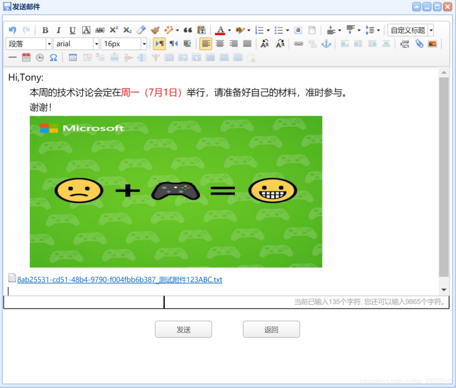This screenshot has width=456, height=388.
Task: Apply text highlight background color
Action: [239, 30]
